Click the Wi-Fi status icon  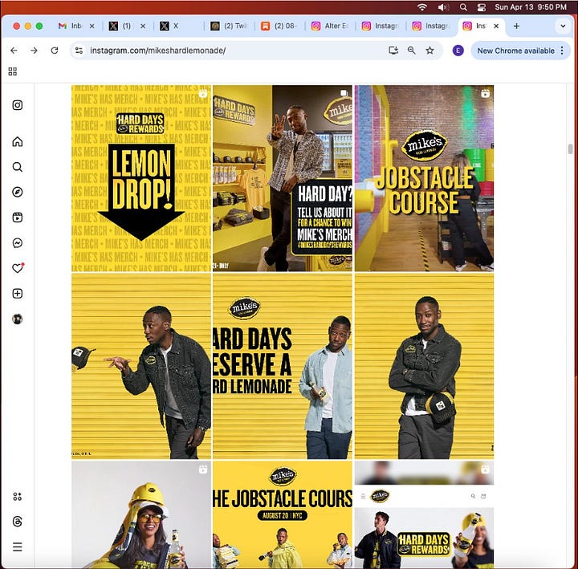tap(422, 7)
